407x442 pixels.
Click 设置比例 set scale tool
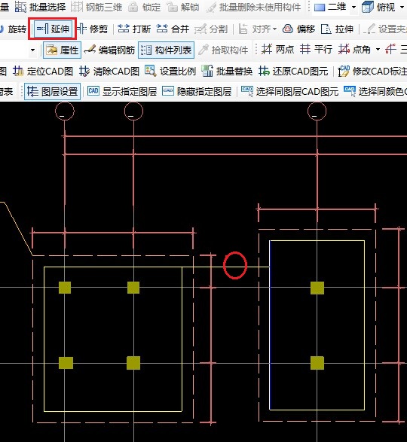tap(170, 72)
